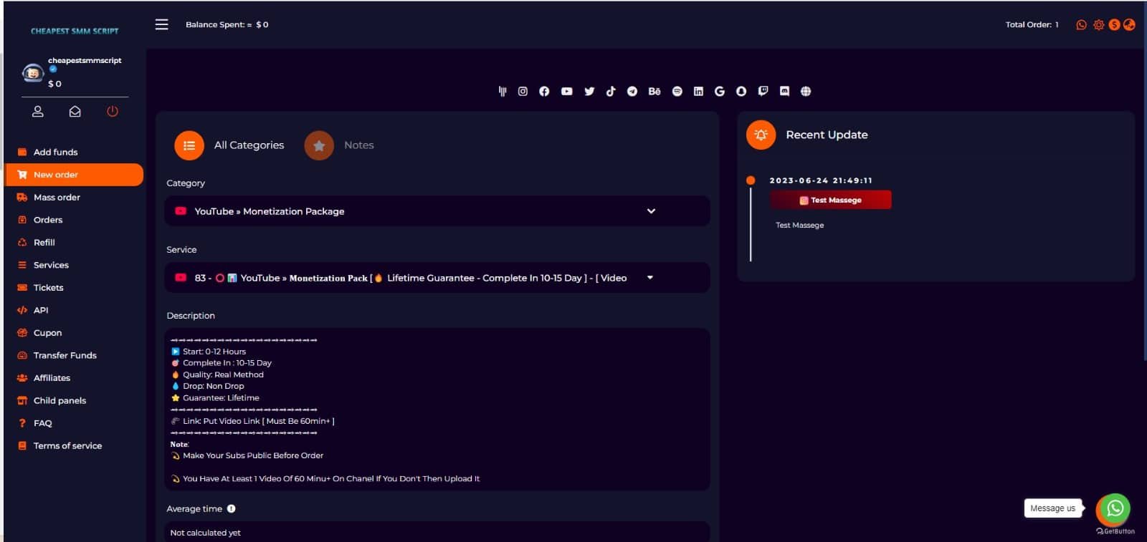1147x542 pixels.
Task: Open the Child panels page
Action: [x=60, y=401]
